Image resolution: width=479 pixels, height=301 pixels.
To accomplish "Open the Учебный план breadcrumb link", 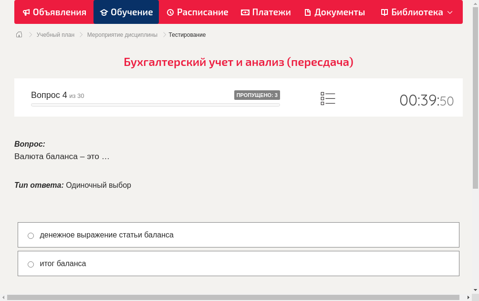I will [56, 34].
